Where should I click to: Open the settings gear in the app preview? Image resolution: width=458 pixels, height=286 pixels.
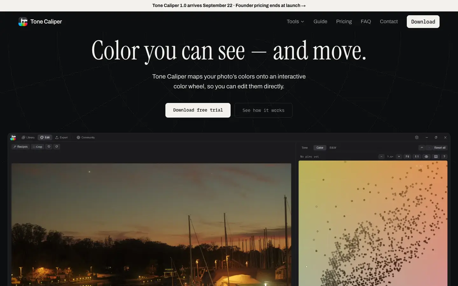coord(417,138)
